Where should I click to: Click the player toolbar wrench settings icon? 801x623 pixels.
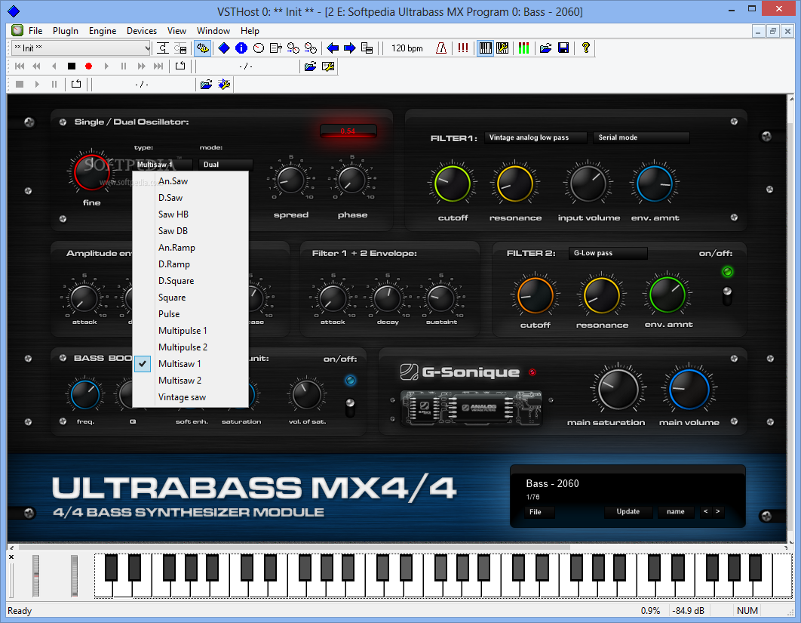click(x=328, y=66)
